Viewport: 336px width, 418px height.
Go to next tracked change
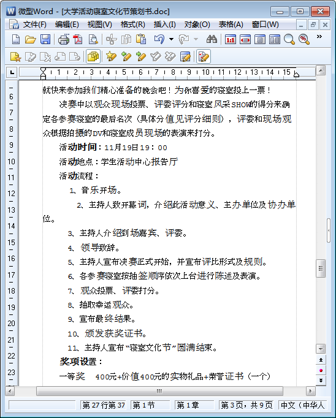pyautogui.click(x=141, y=56)
